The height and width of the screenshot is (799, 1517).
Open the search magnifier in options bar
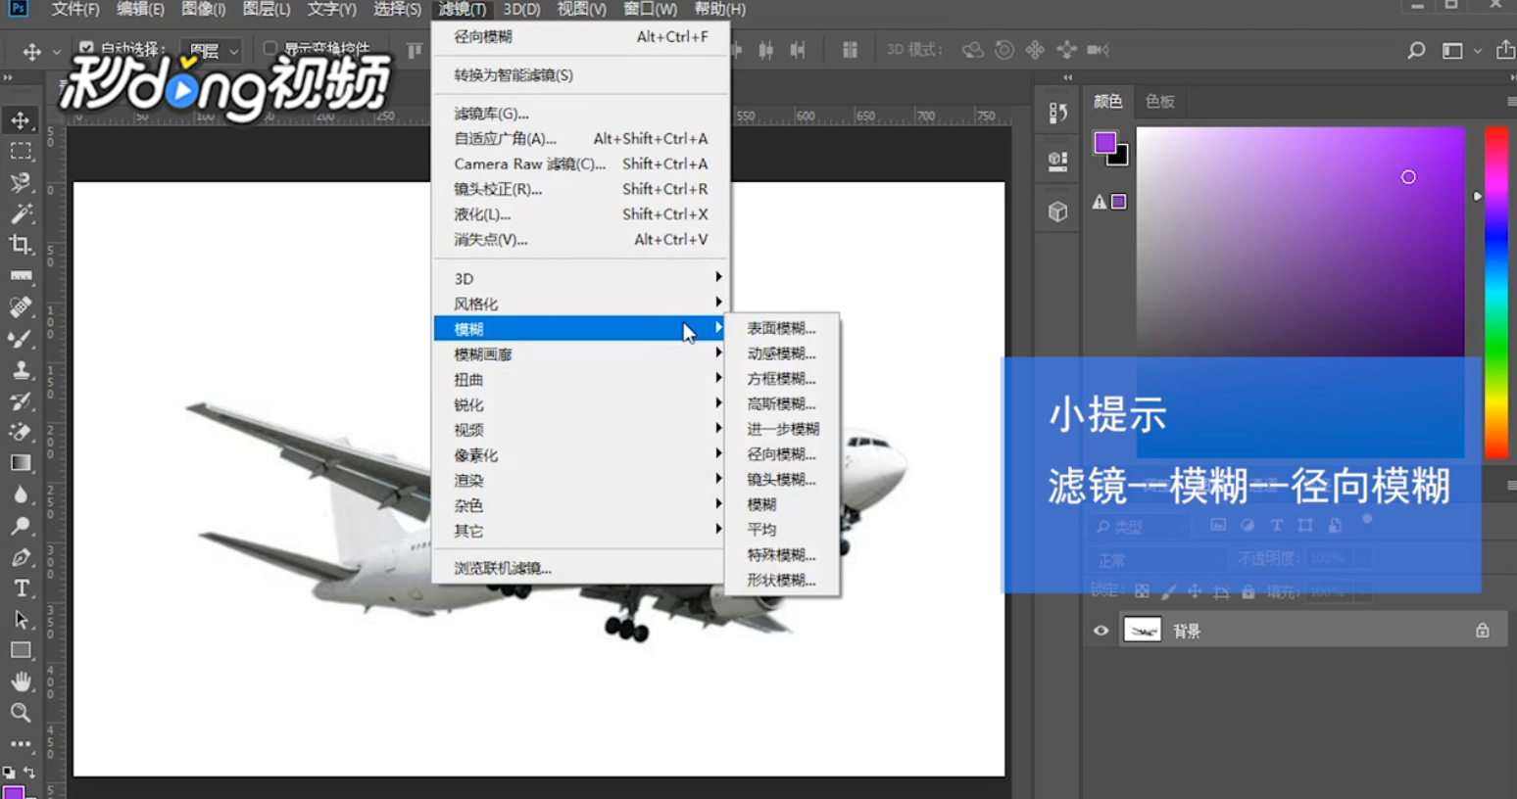1416,50
